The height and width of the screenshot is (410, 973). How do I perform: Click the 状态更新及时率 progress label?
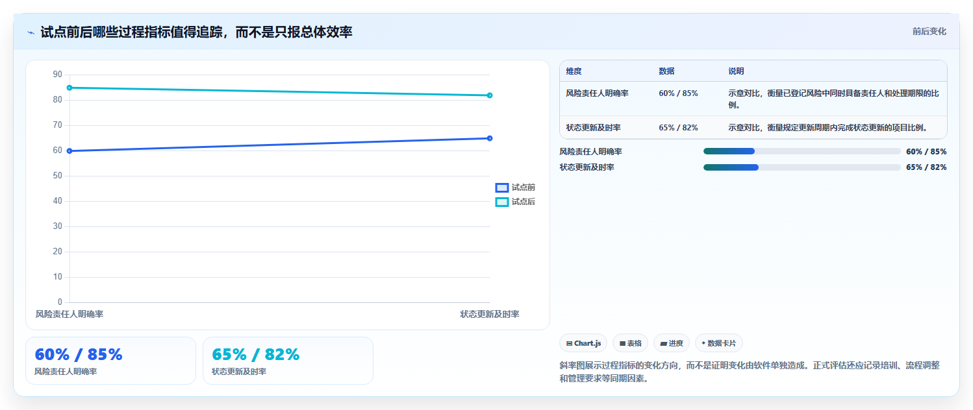pyautogui.click(x=587, y=167)
